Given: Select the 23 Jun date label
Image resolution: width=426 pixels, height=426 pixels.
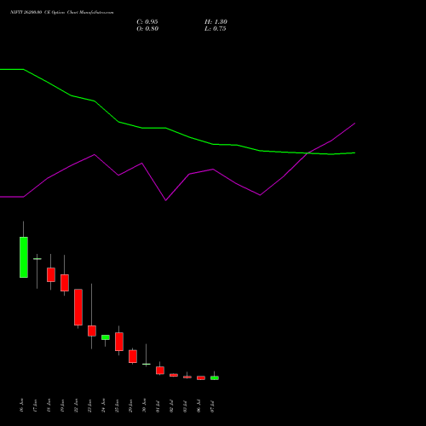Looking at the screenshot, I should 90,406.
